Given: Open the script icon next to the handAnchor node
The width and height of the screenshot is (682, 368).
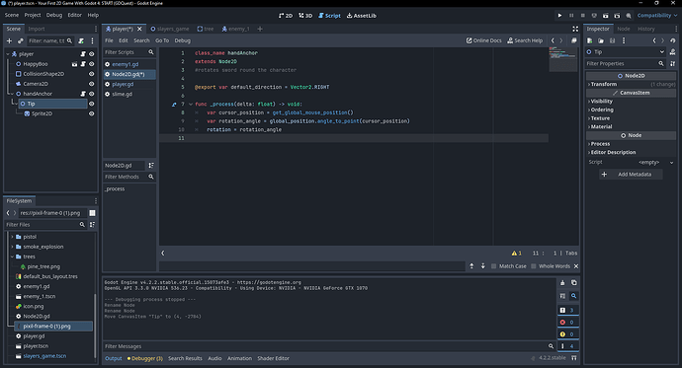Looking at the screenshot, I should tap(83, 94).
